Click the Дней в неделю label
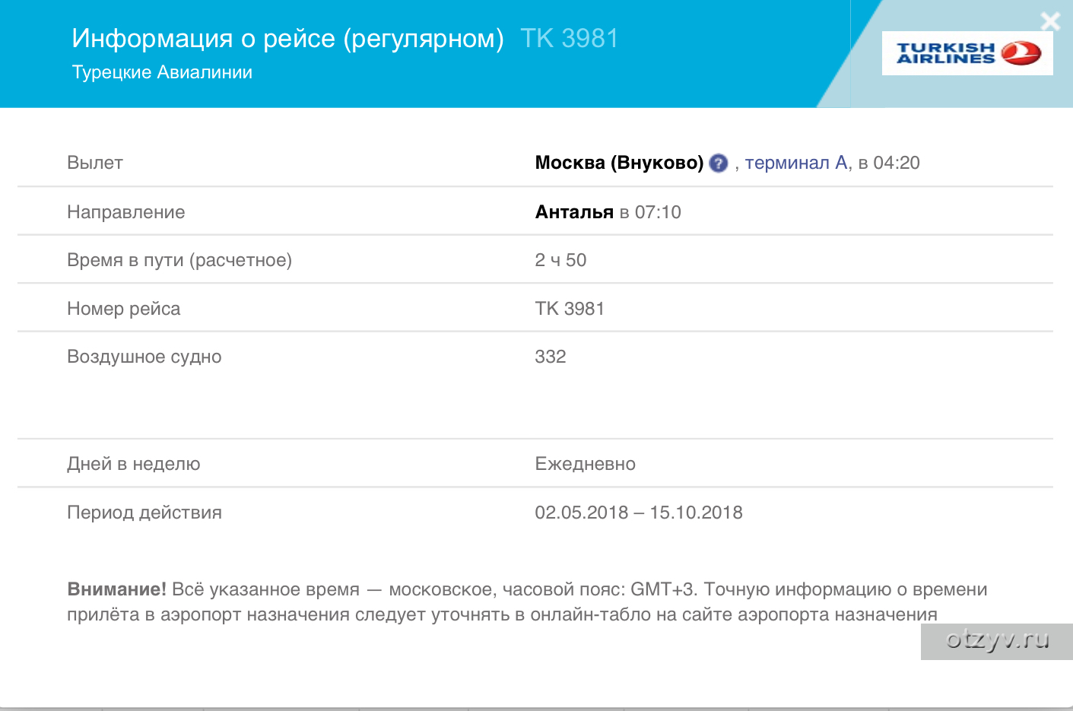This screenshot has width=1073, height=711. point(134,464)
